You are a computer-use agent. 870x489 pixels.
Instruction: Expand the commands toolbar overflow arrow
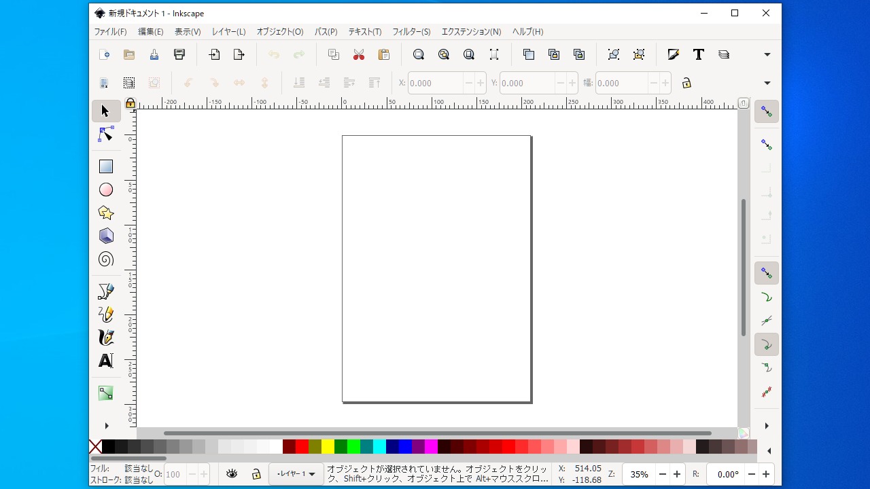(x=767, y=54)
